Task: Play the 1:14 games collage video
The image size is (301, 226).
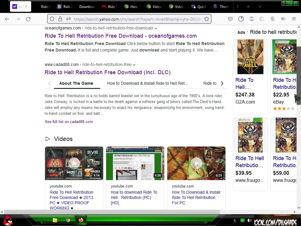Action: pos(74,163)
